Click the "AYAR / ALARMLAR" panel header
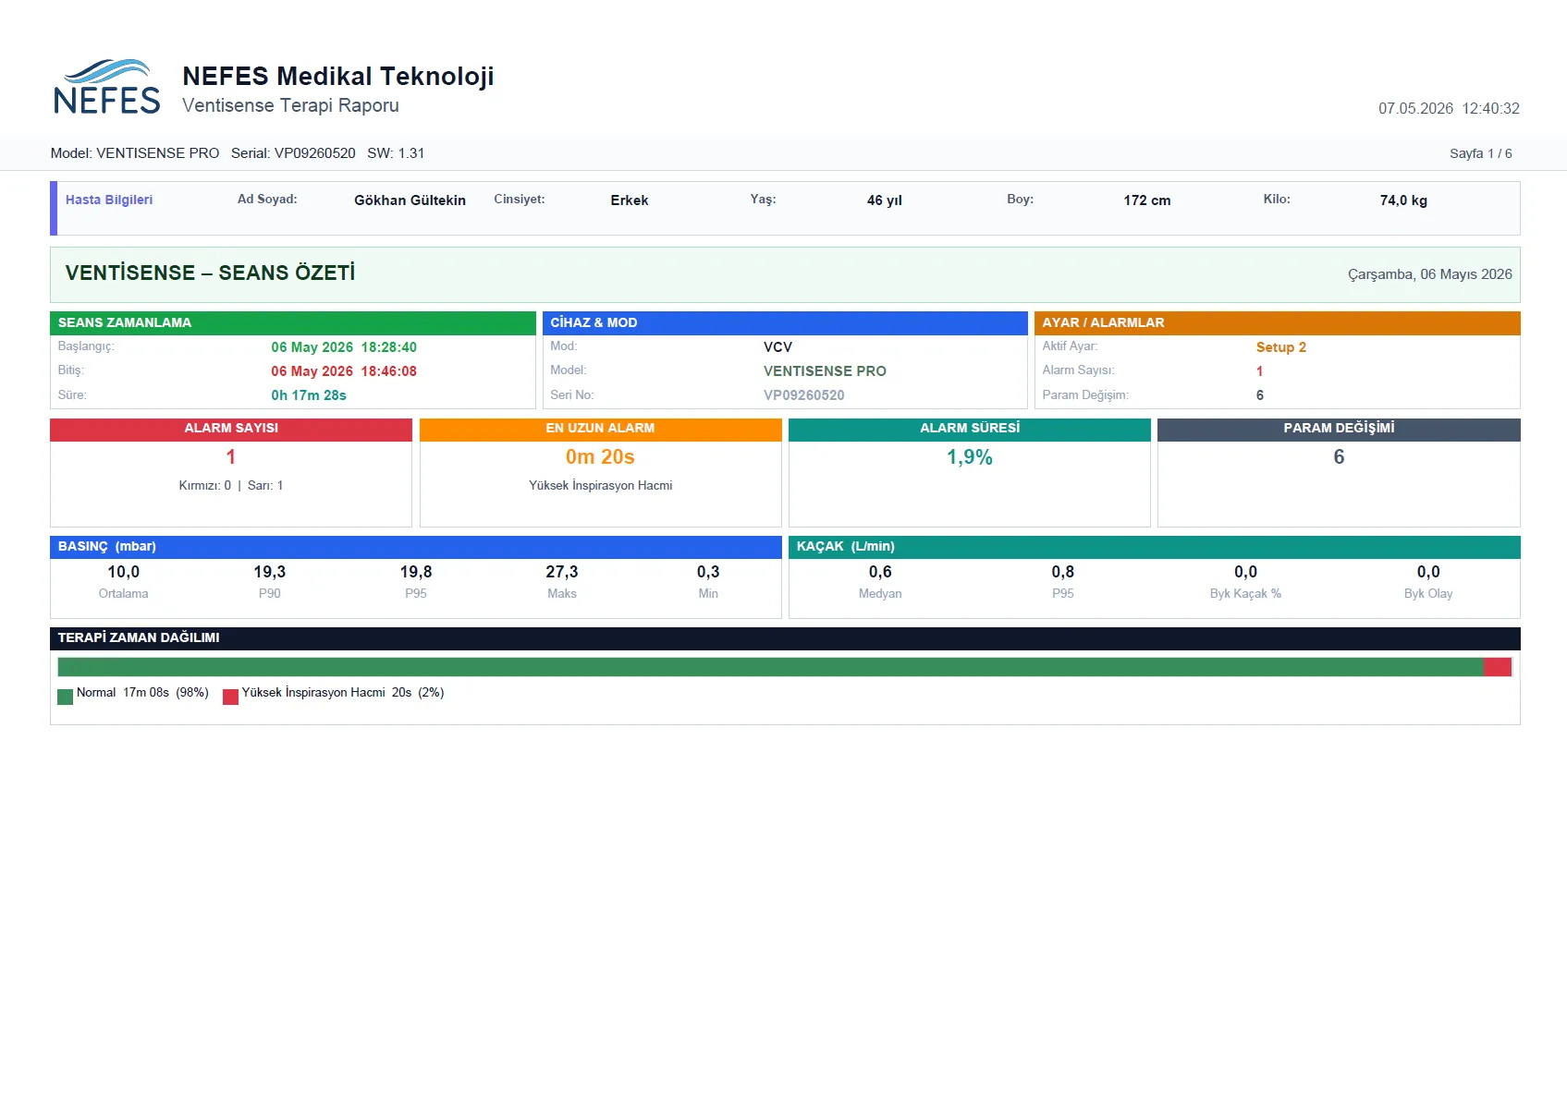This screenshot has height=1104, width=1567. pyautogui.click(x=1278, y=322)
